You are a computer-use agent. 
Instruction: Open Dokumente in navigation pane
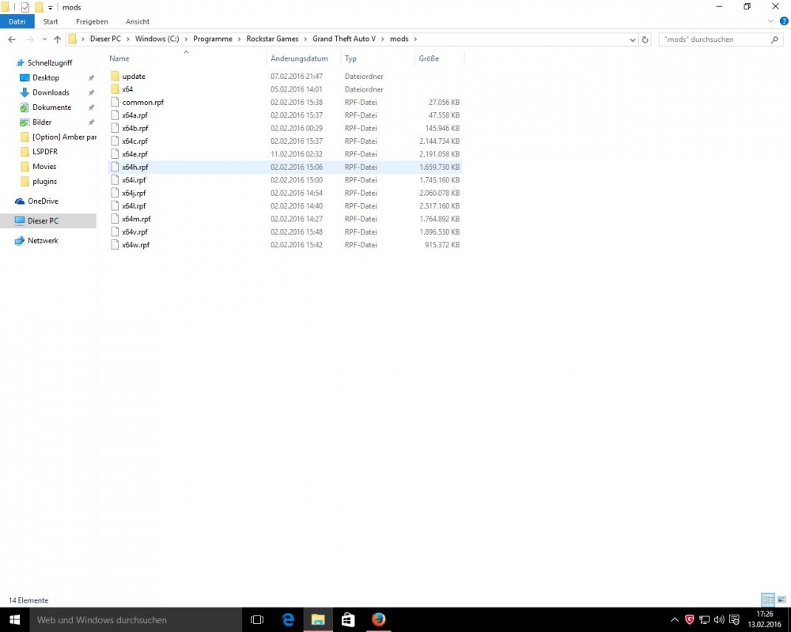click(x=51, y=107)
